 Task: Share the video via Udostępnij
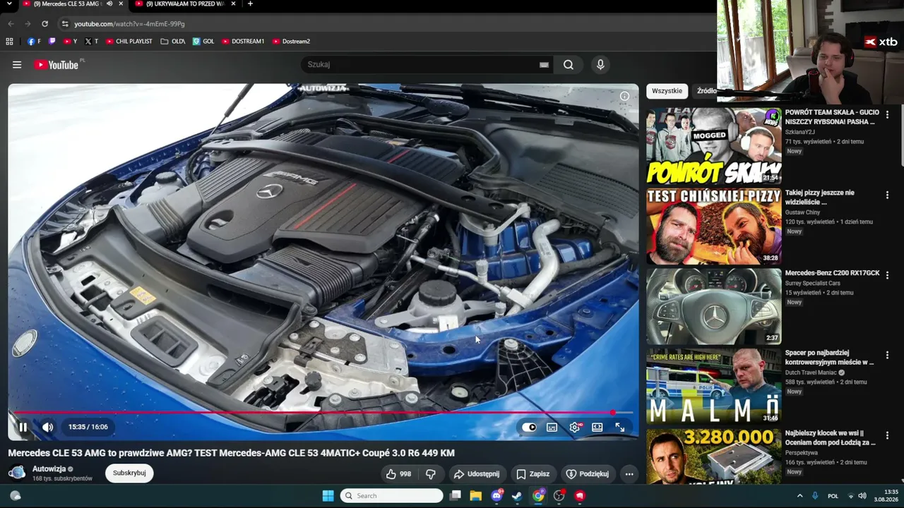point(477,474)
